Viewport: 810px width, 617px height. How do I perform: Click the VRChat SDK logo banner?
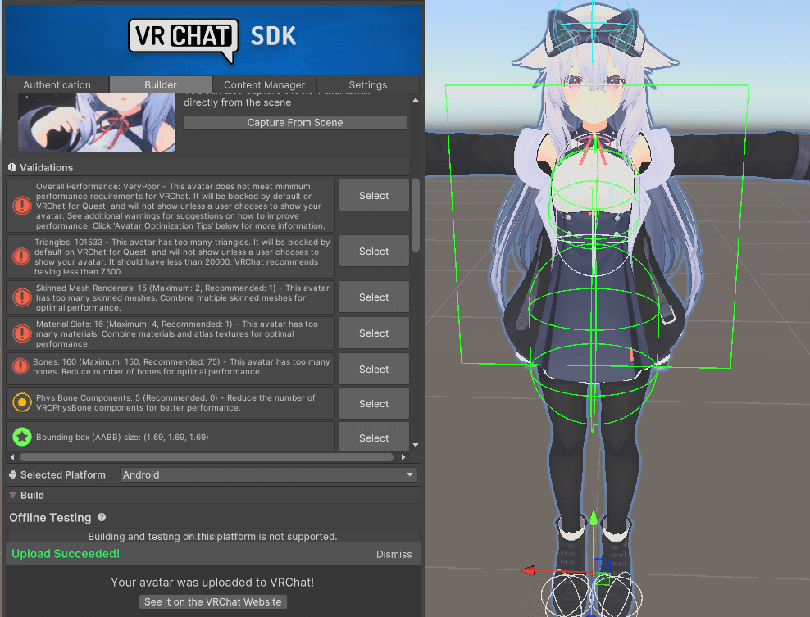(213, 40)
